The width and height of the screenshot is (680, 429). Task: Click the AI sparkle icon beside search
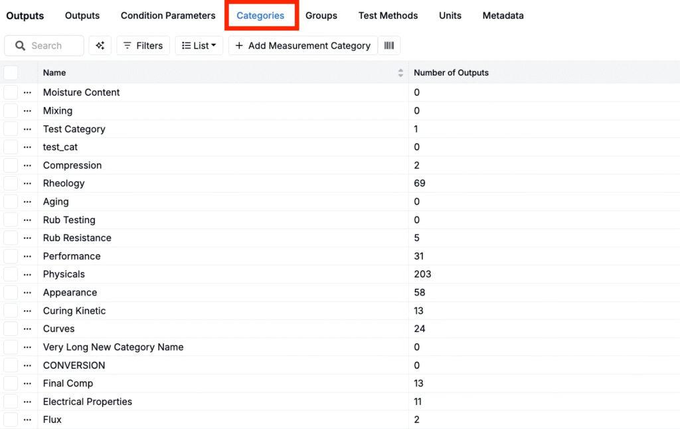[x=100, y=46]
